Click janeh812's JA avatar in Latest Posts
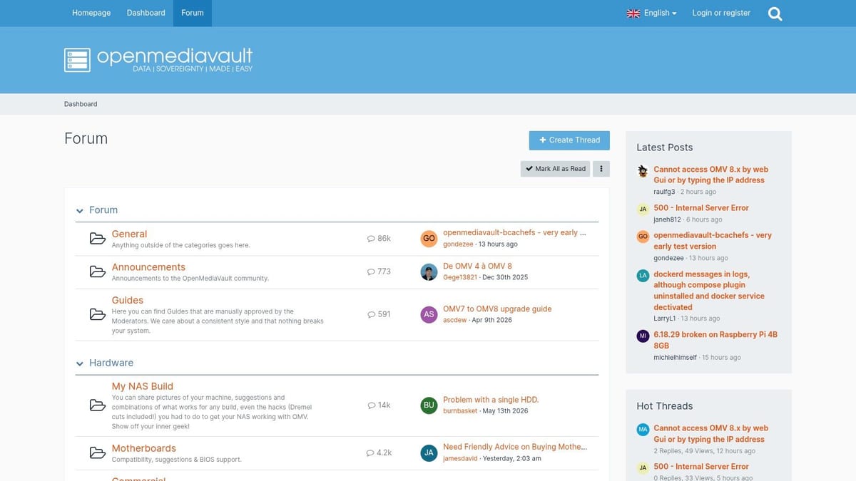Image resolution: width=856 pixels, height=481 pixels. tap(643, 209)
